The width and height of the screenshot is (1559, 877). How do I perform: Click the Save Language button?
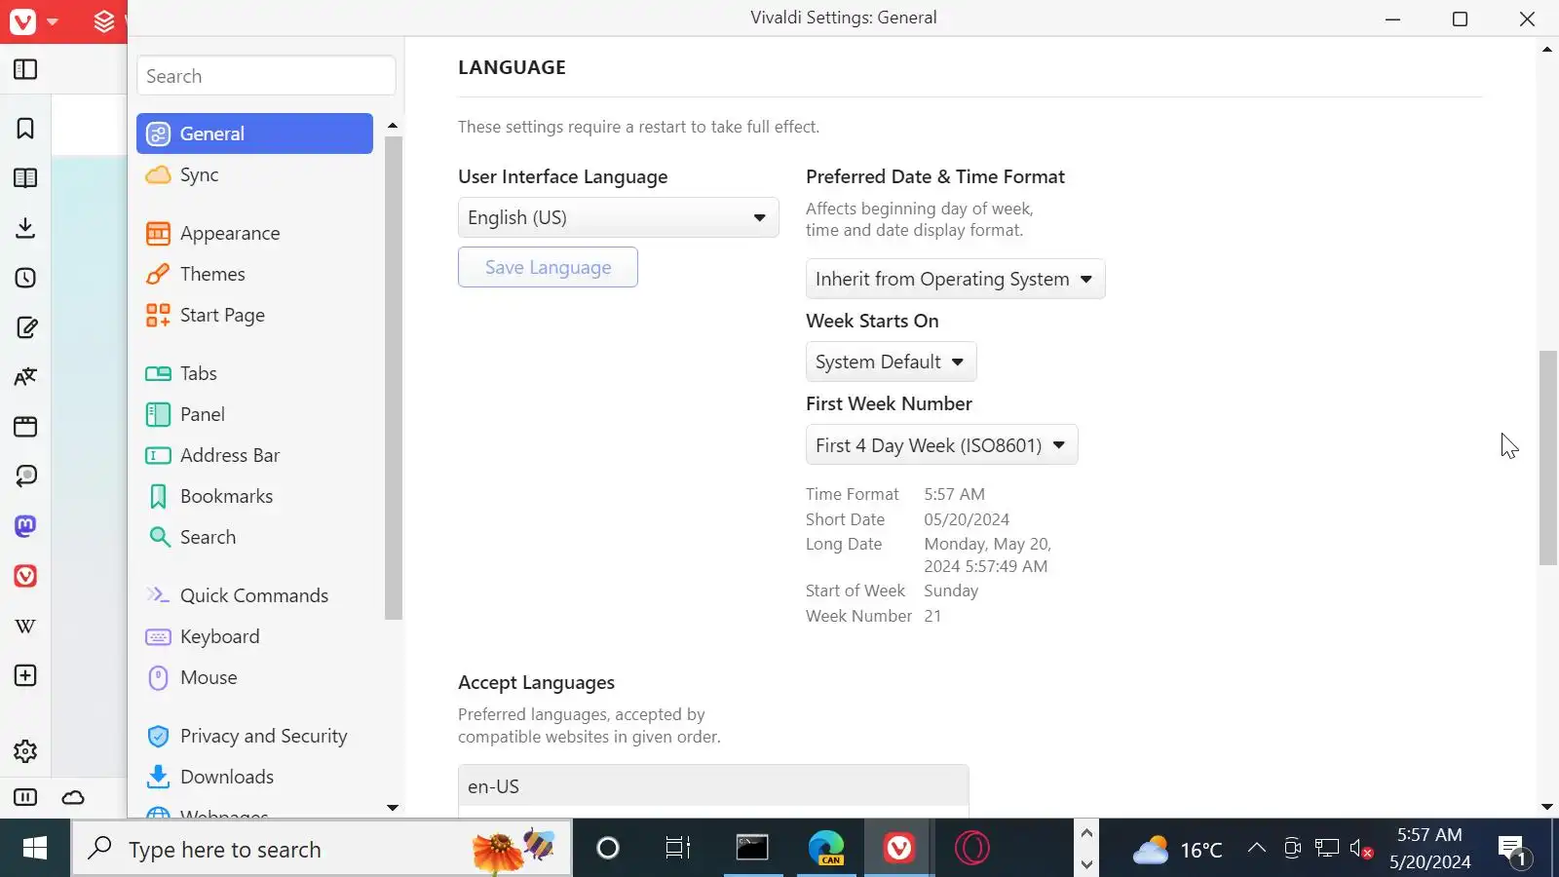(548, 267)
